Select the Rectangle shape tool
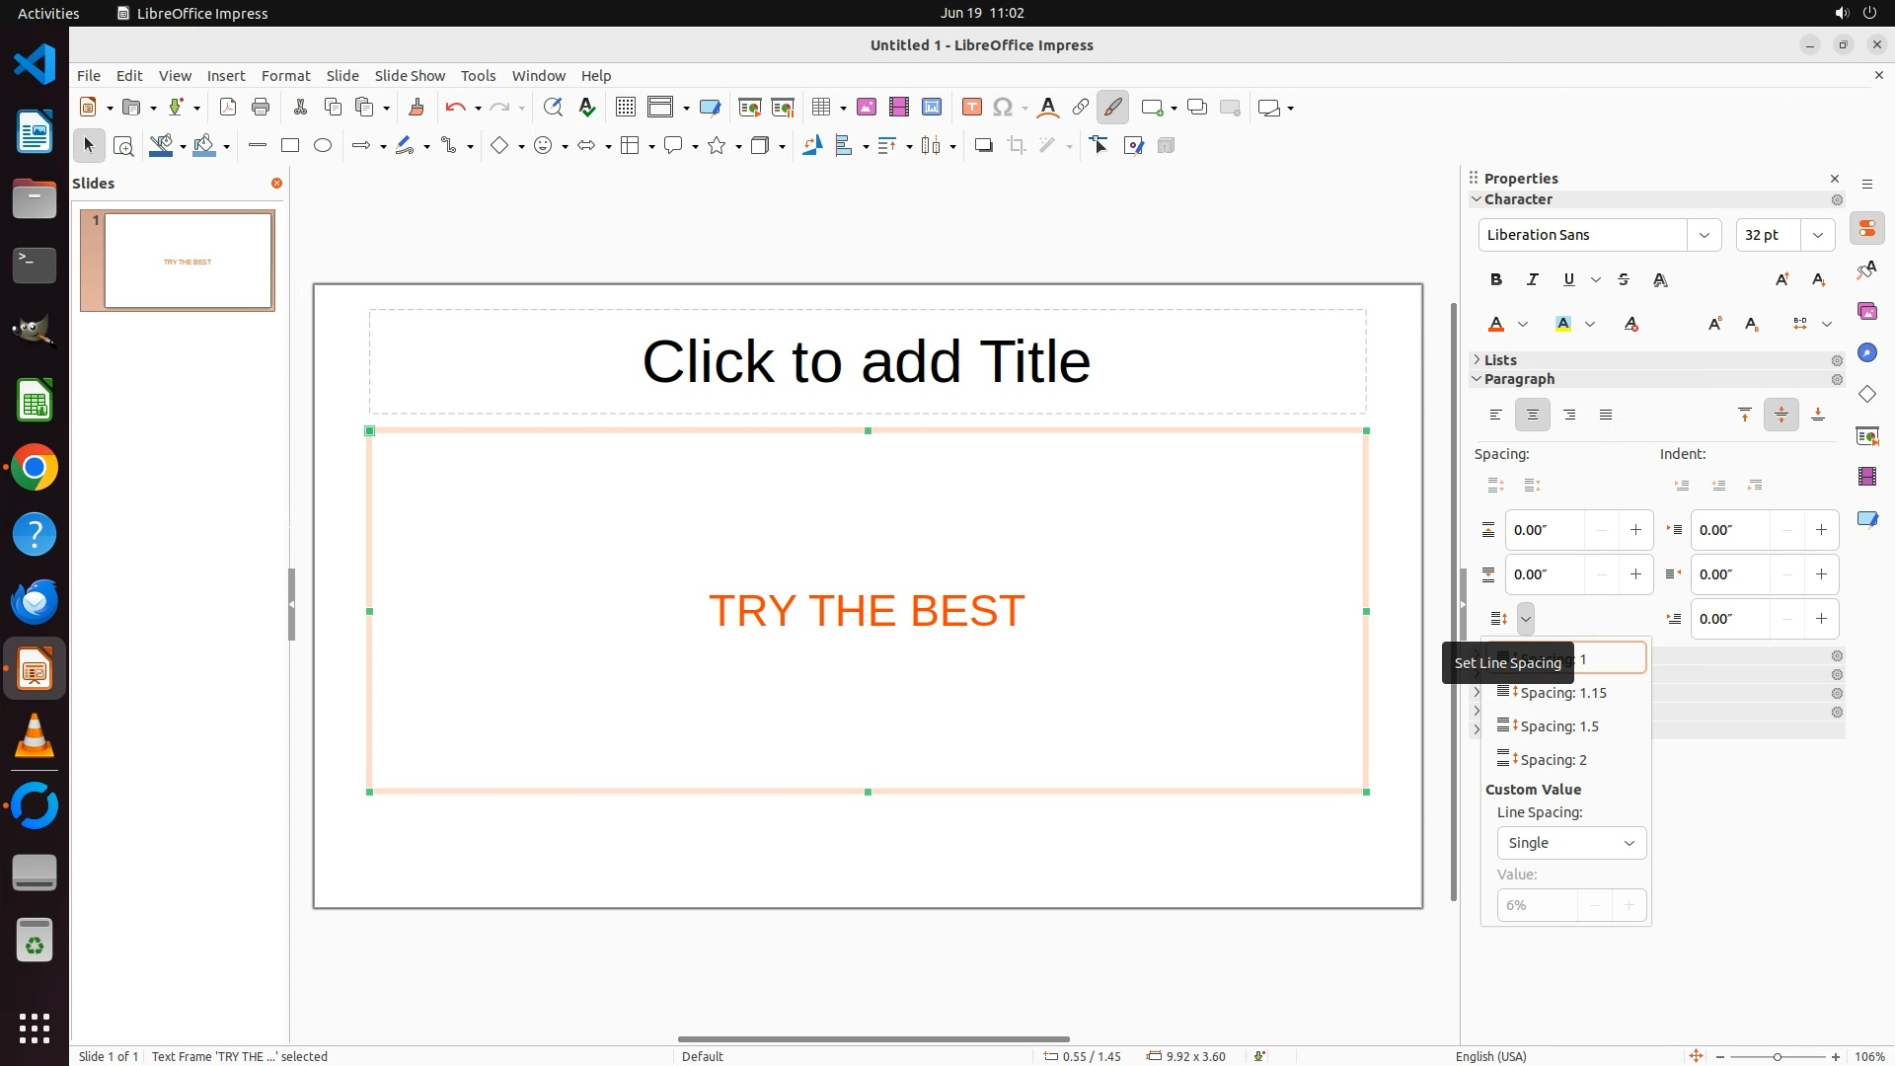Image resolution: width=1895 pixels, height=1066 pixels. (x=290, y=146)
